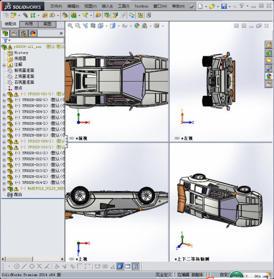
Task: Open the 工具(T) menu
Action: pos(123,6)
